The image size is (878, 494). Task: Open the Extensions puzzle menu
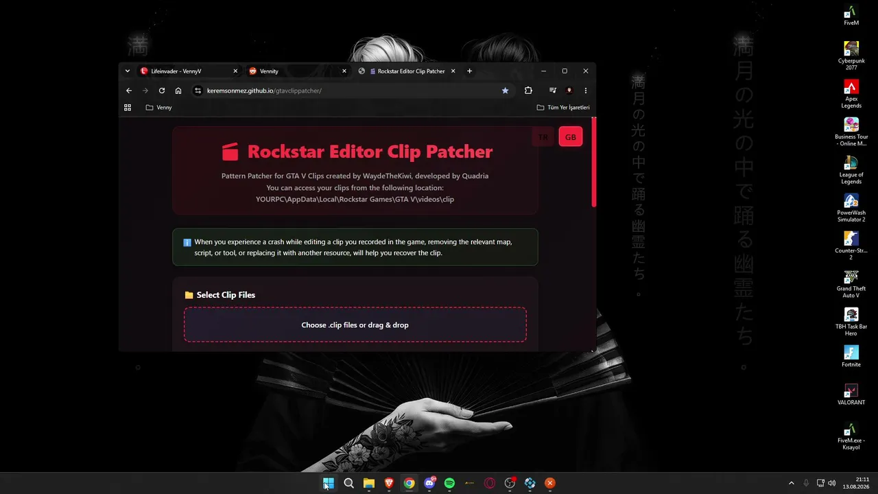click(x=528, y=91)
